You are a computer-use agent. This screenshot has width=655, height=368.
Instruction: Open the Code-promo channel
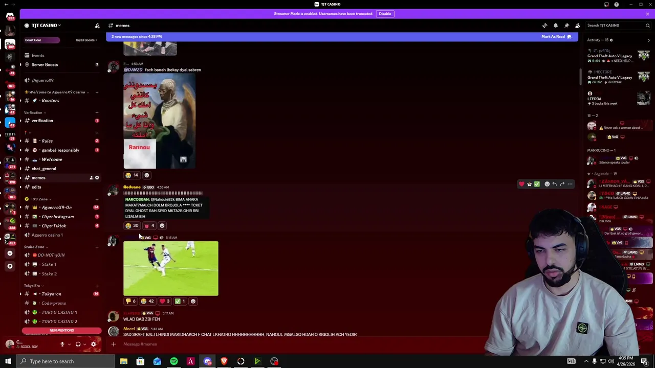(61, 303)
